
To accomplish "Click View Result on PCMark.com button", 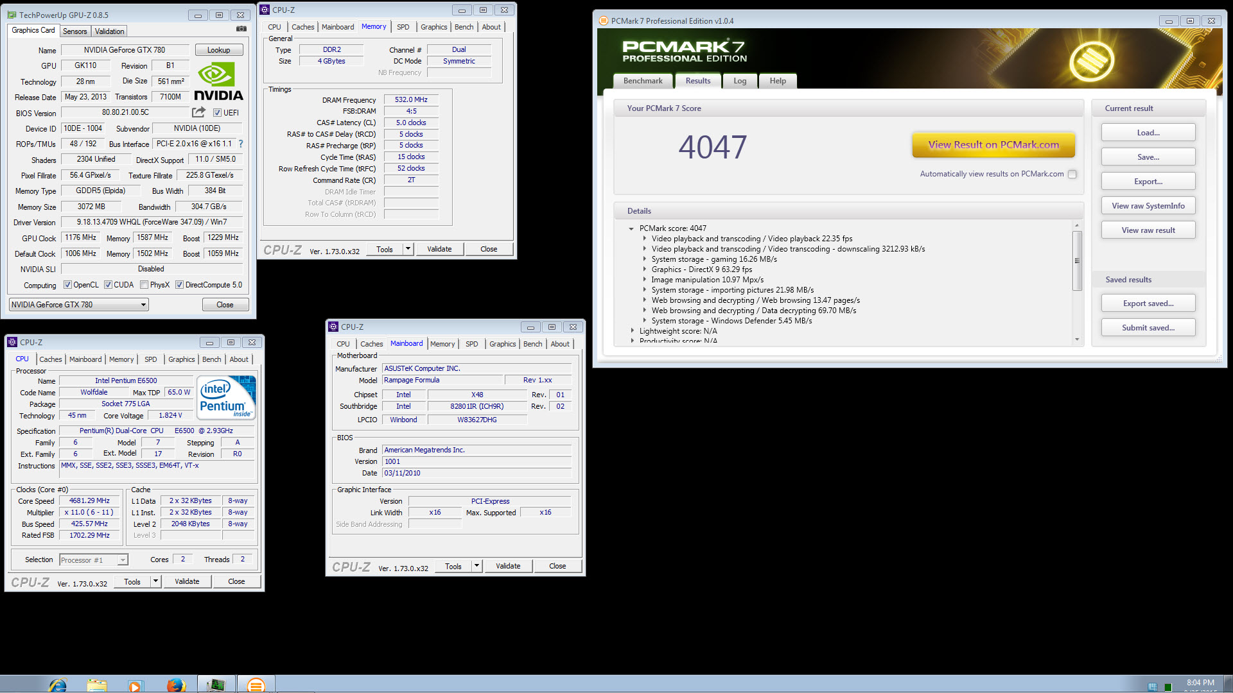I will [993, 145].
